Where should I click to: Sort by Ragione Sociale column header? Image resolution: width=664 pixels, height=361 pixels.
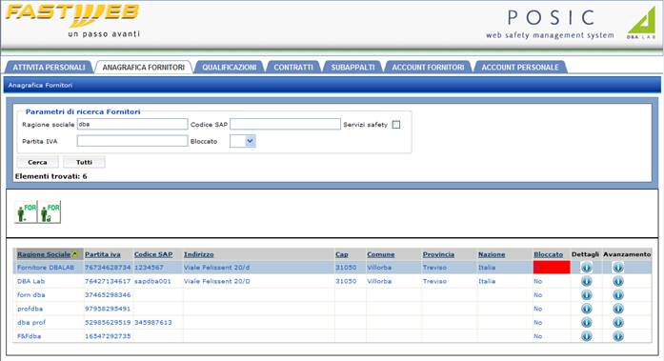point(44,254)
